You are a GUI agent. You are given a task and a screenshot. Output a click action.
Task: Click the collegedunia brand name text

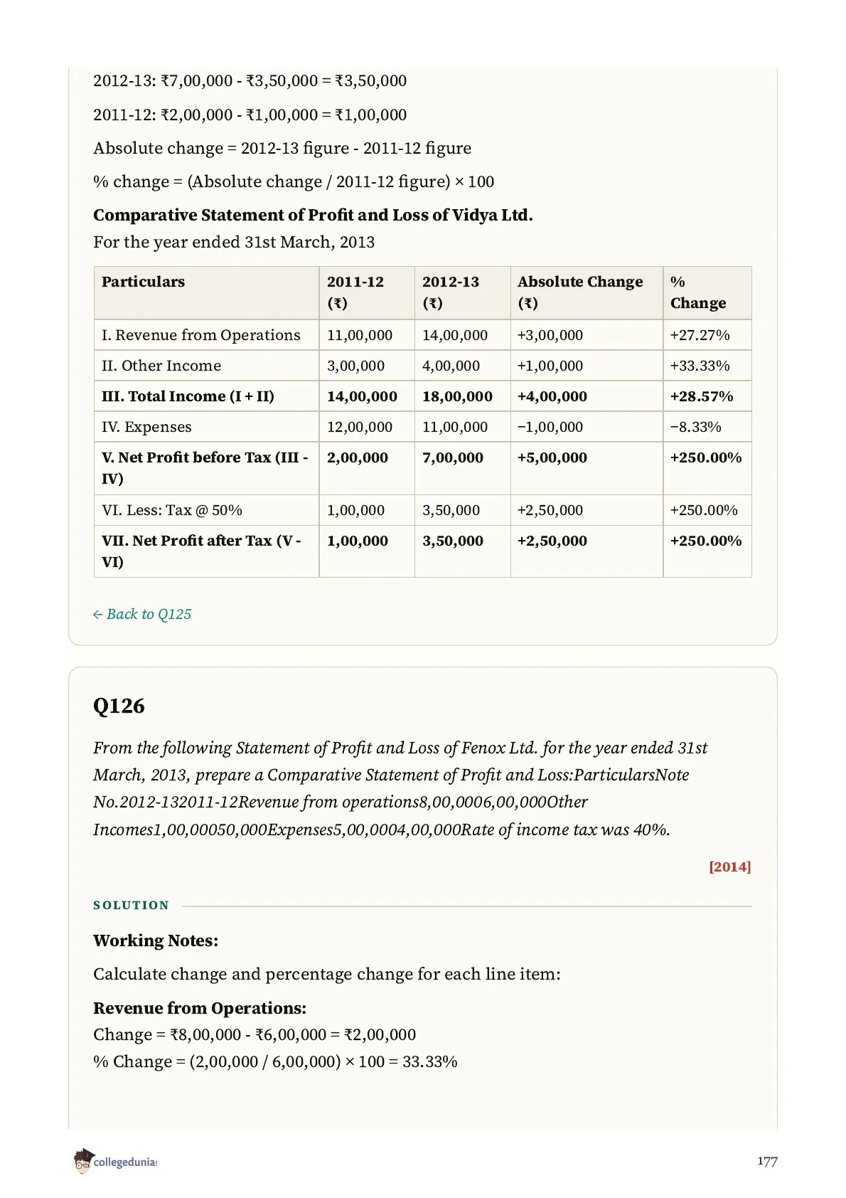coord(125,1162)
